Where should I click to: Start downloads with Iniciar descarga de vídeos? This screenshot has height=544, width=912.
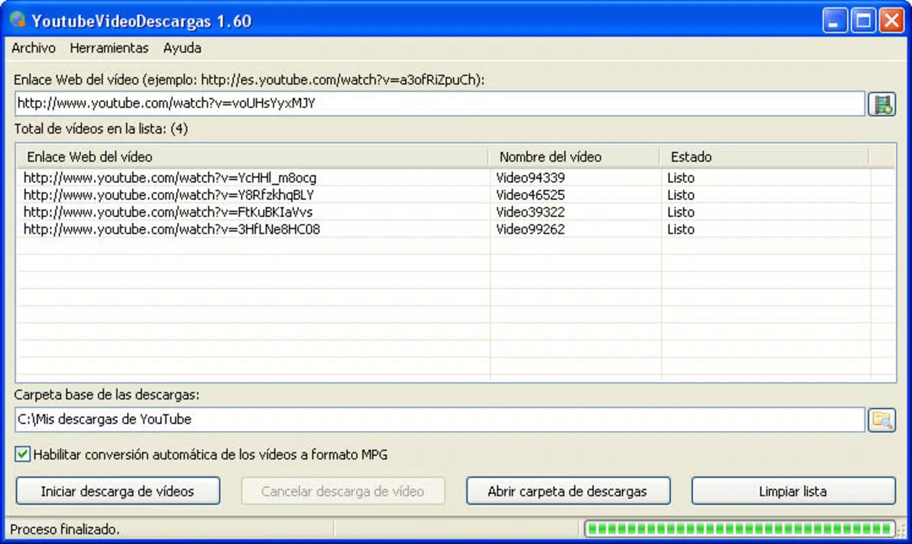pyautogui.click(x=118, y=491)
